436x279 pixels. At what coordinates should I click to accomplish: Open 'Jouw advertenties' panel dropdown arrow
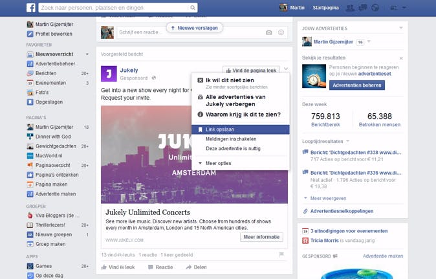[x=401, y=28]
